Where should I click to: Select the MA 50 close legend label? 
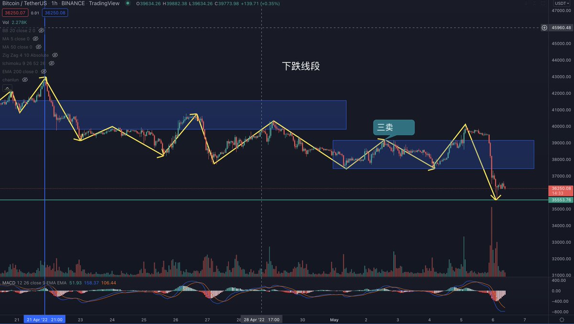pos(18,47)
